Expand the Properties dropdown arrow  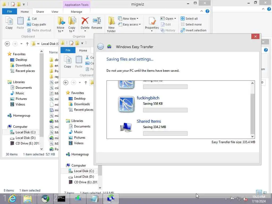click(152, 31)
